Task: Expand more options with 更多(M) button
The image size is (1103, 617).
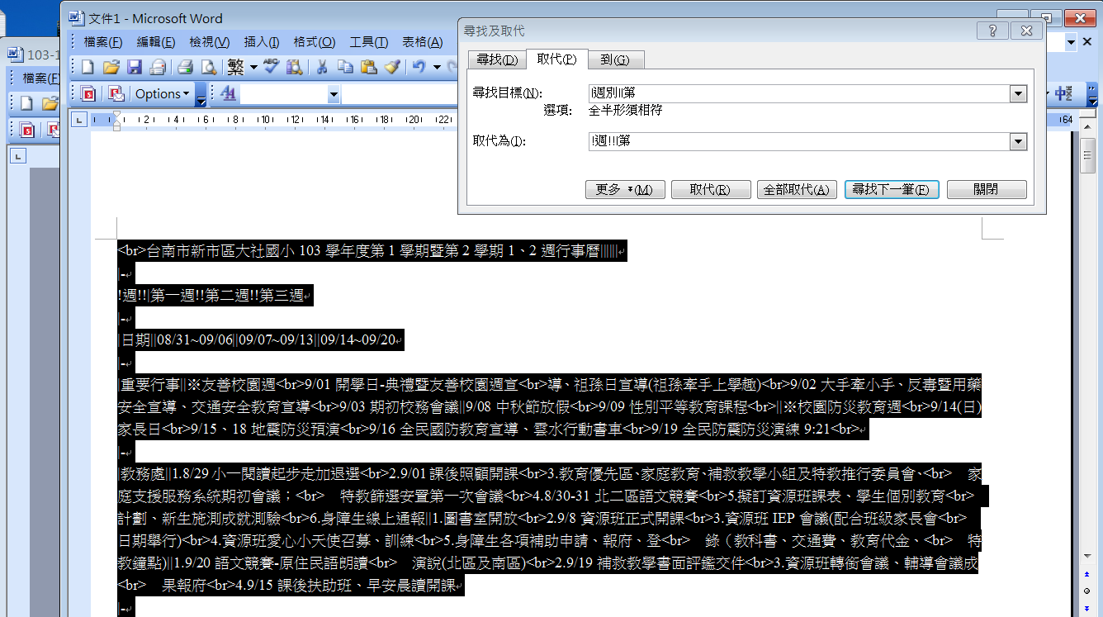Action: [x=625, y=189]
